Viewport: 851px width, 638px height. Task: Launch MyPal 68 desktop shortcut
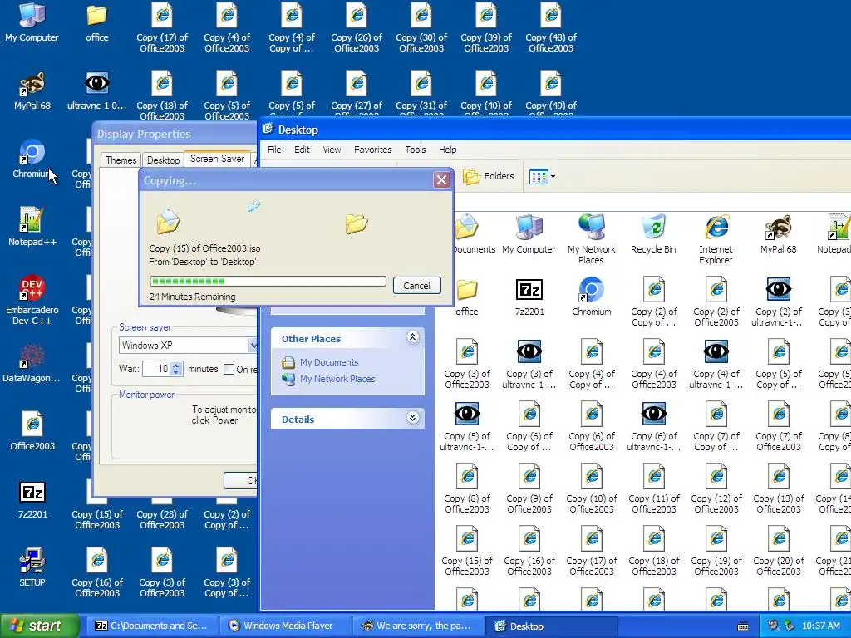click(x=32, y=91)
